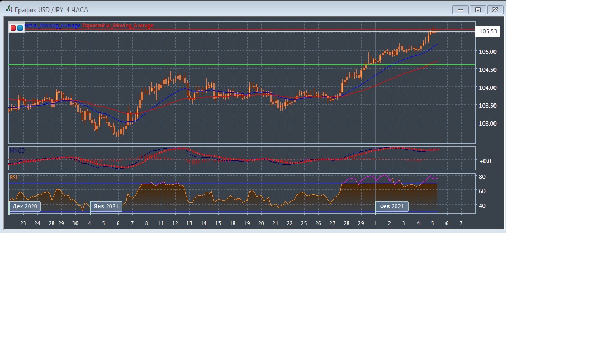
Task: Close the USD/JPY chart window
Action: tap(495, 9)
